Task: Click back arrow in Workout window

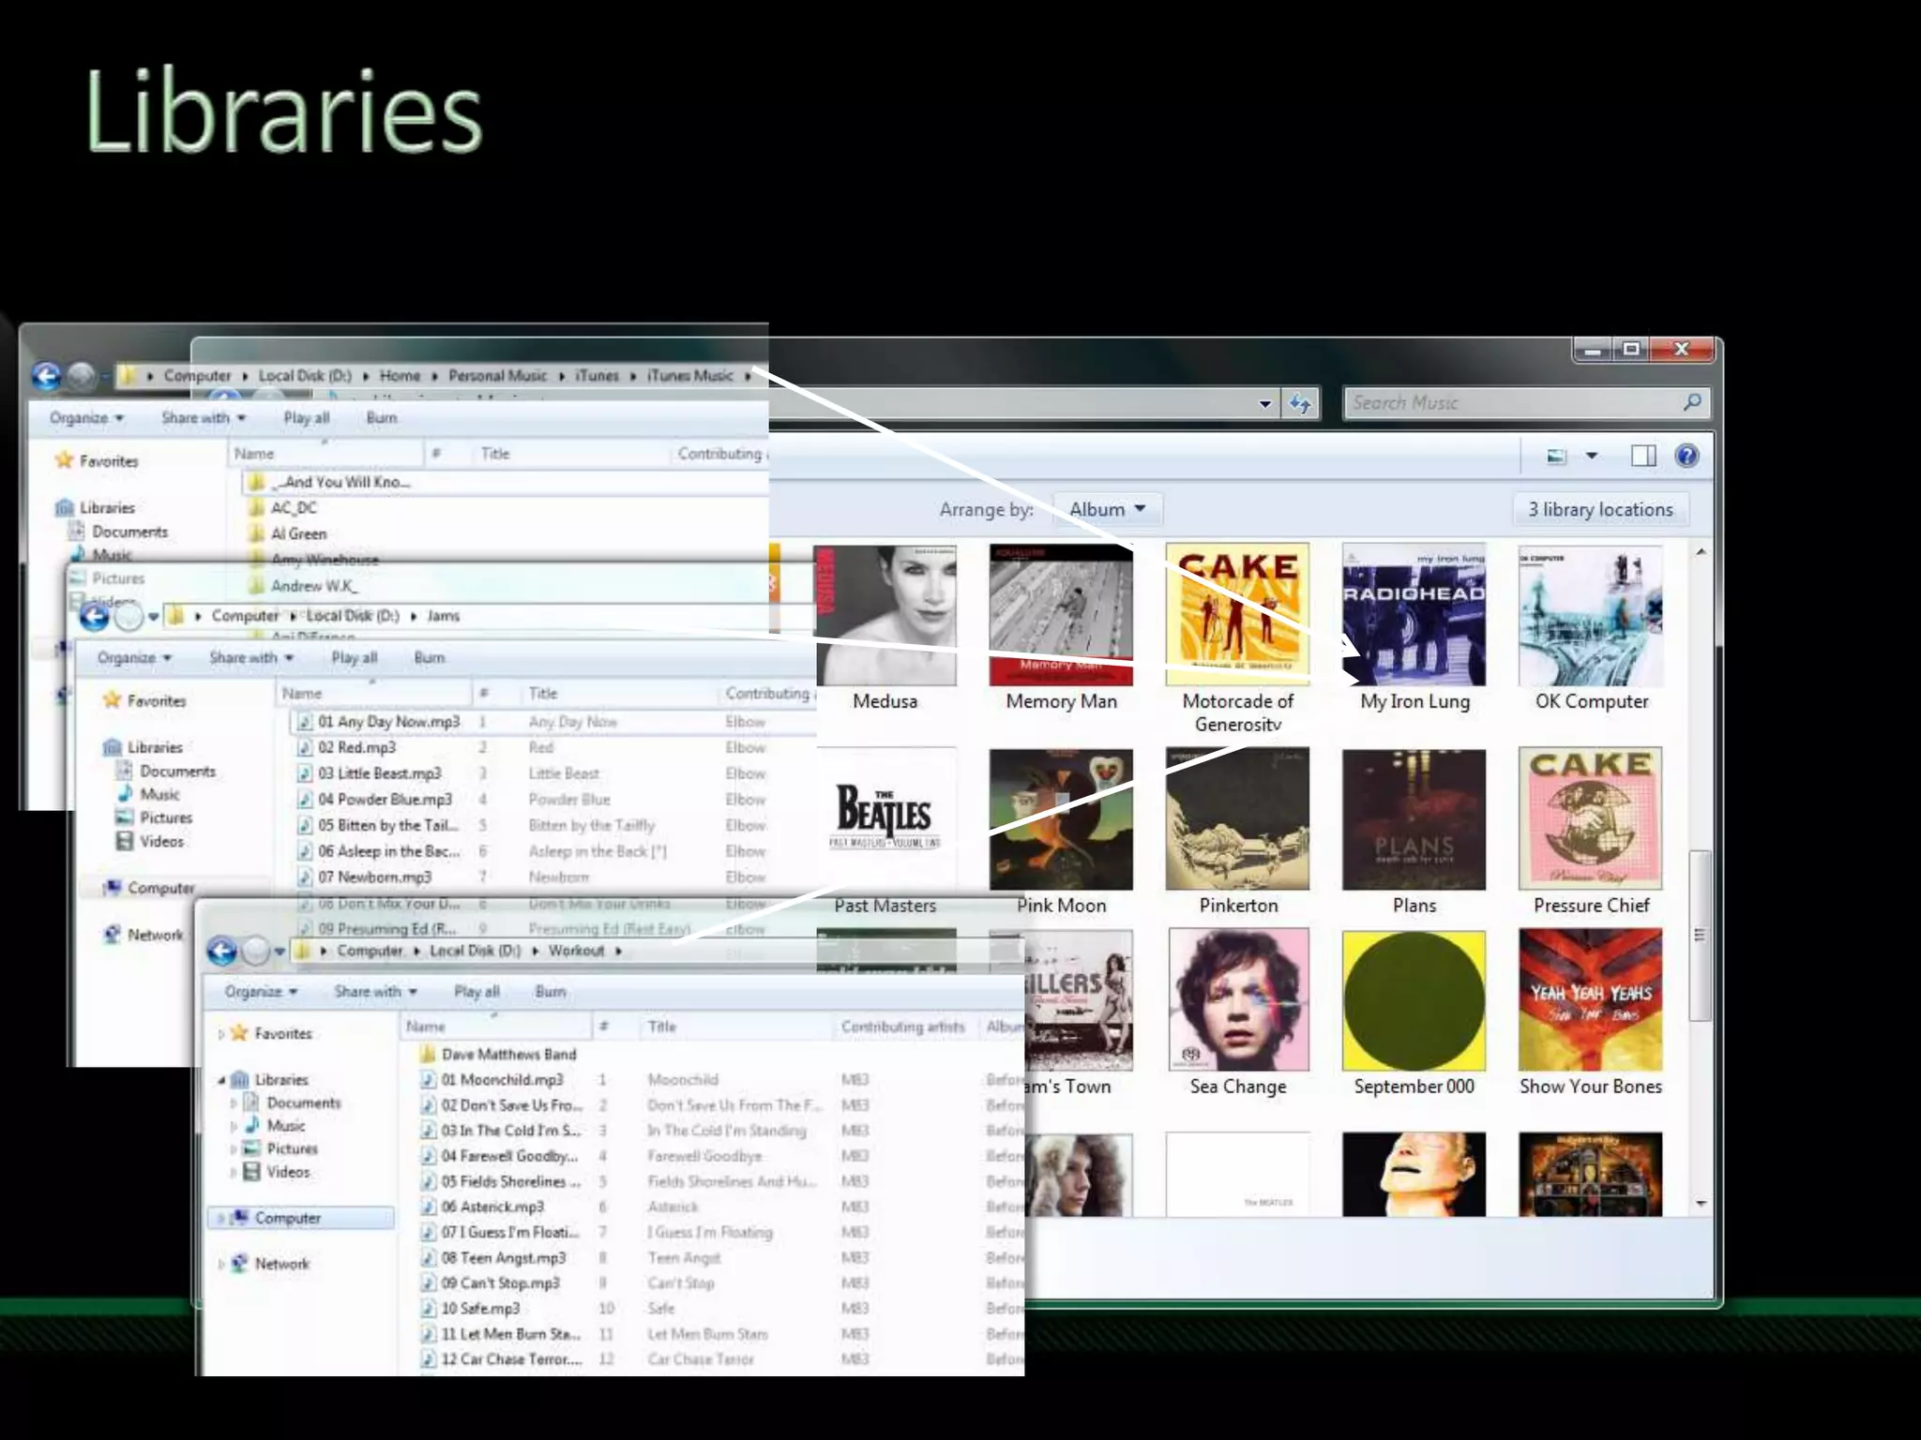Action: click(222, 951)
